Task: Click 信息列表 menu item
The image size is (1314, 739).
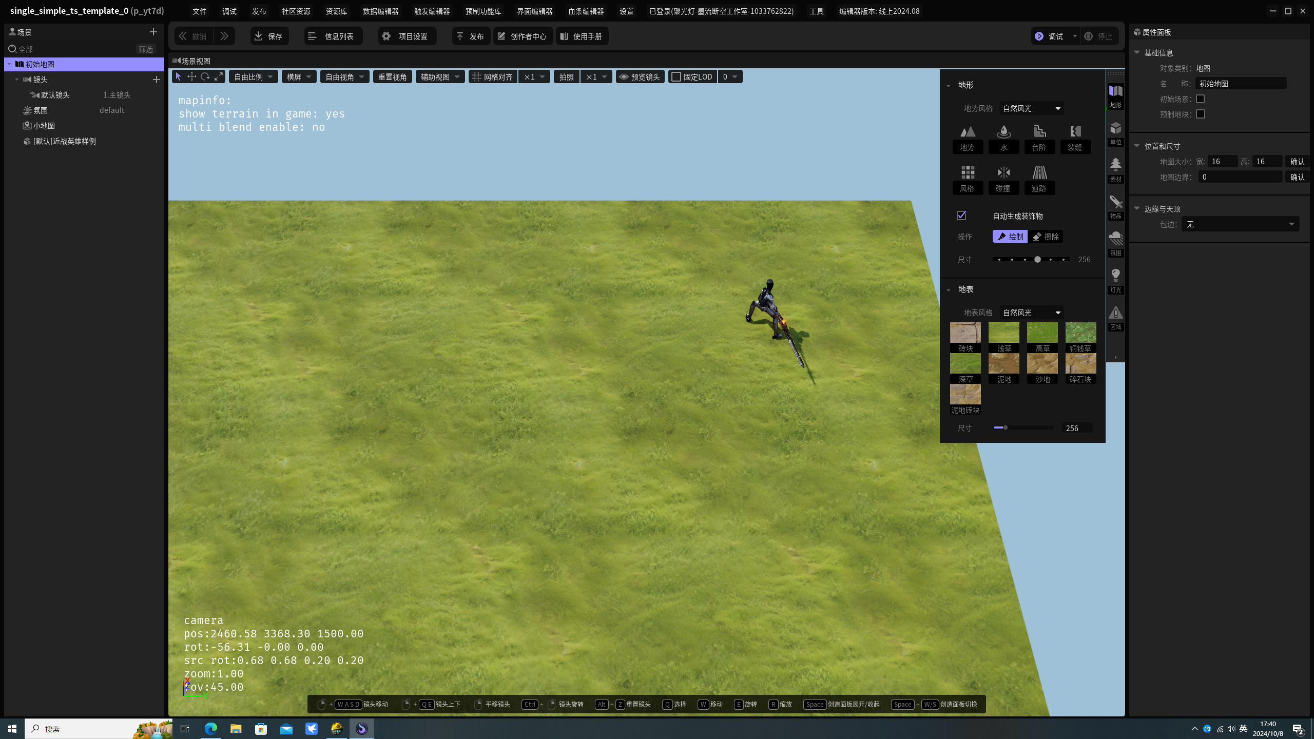Action: tap(334, 36)
